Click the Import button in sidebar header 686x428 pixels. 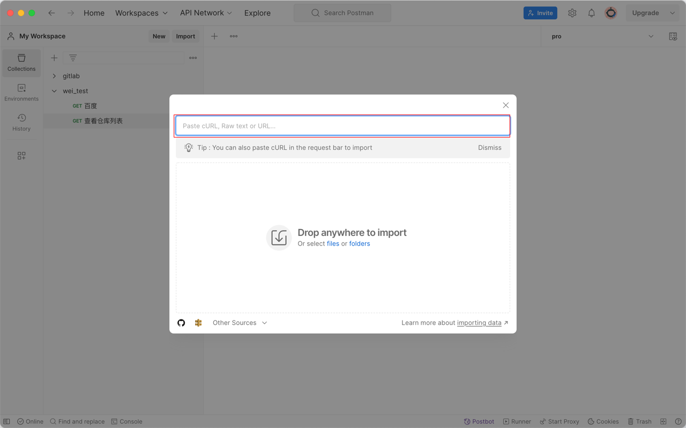tap(185, 36)
